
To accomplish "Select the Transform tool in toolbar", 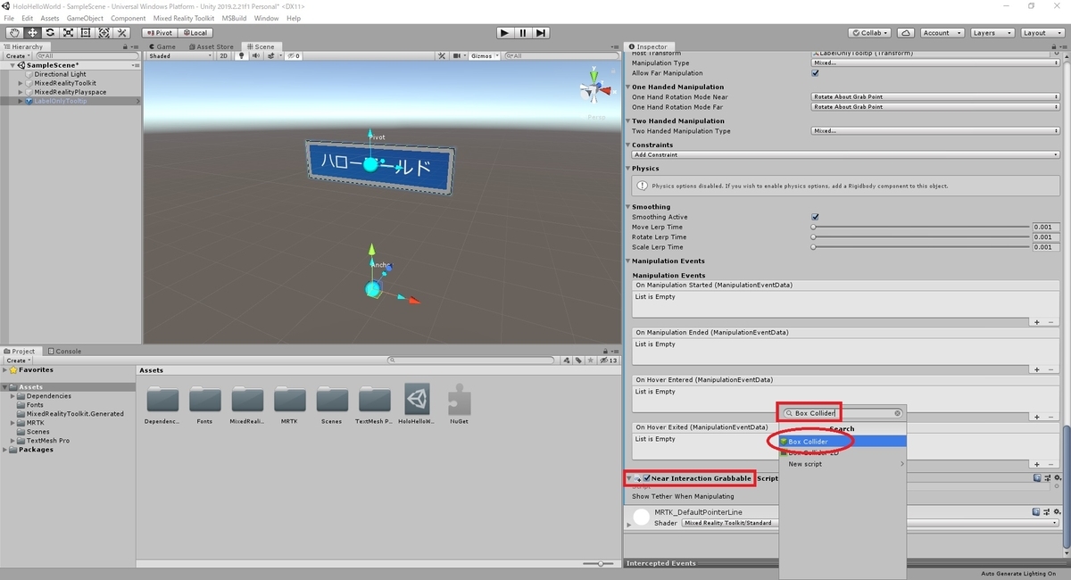I will point(104,33).
